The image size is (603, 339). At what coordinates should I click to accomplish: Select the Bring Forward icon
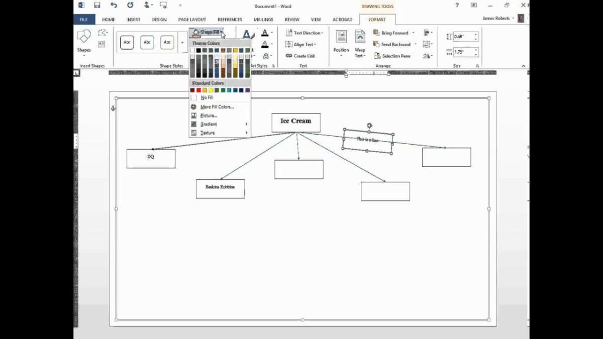point(377,33)
